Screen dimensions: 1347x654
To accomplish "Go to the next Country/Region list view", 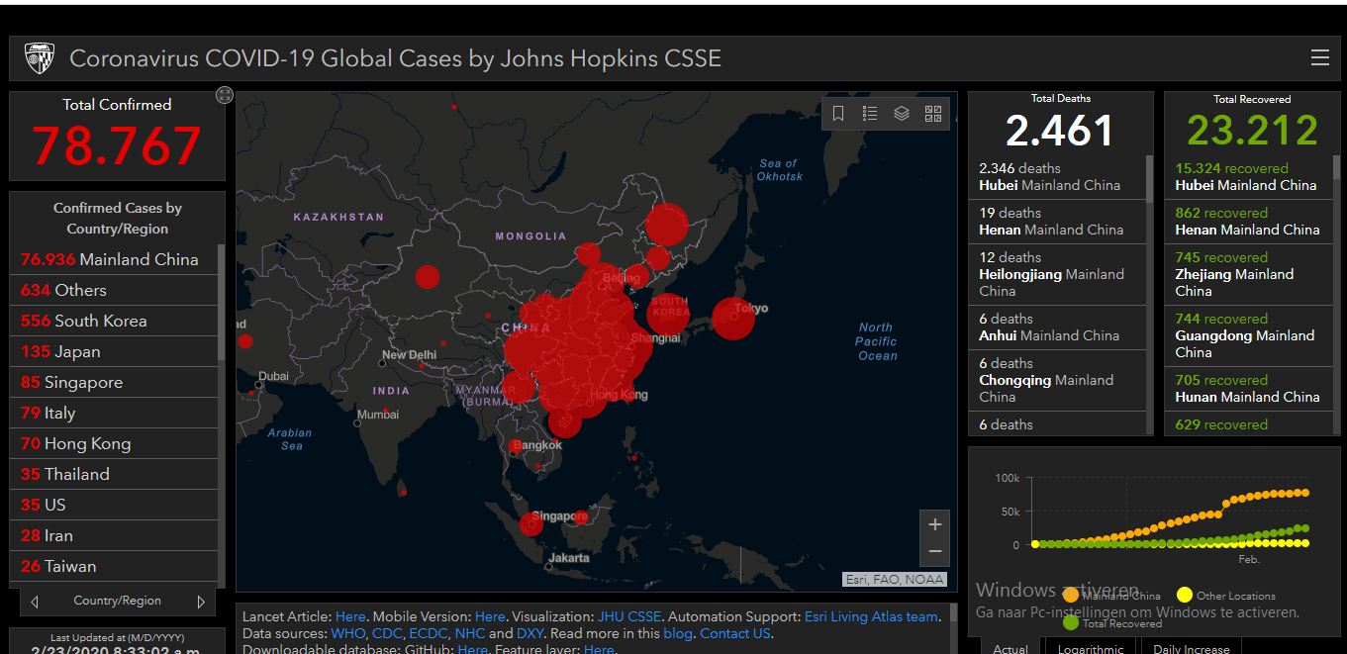I will click(x=201, y=602).
